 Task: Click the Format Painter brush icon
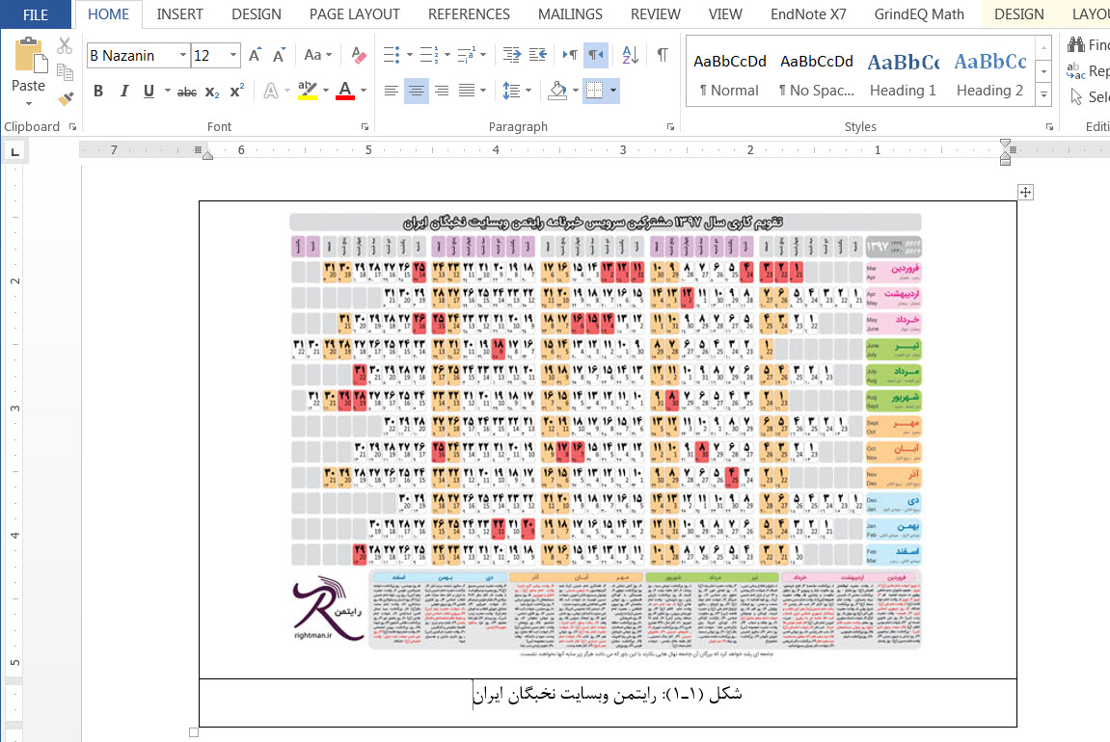(65, 99)
